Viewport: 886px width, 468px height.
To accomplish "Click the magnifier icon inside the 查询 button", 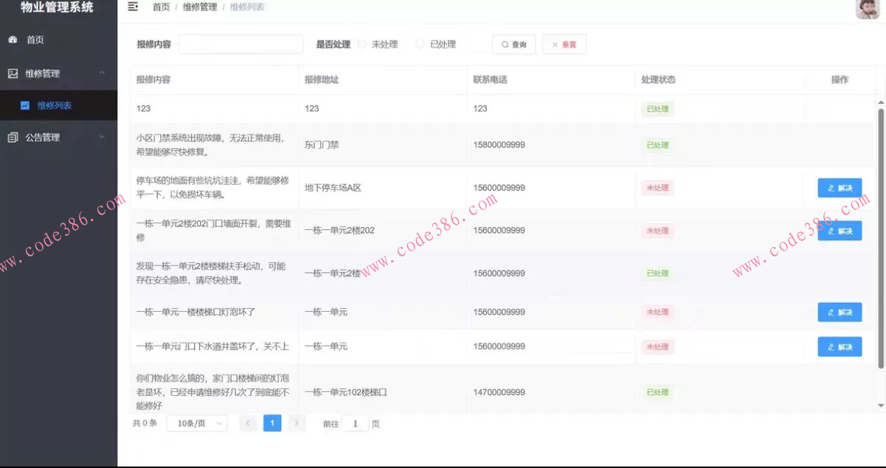I will (x=504, y=44).
